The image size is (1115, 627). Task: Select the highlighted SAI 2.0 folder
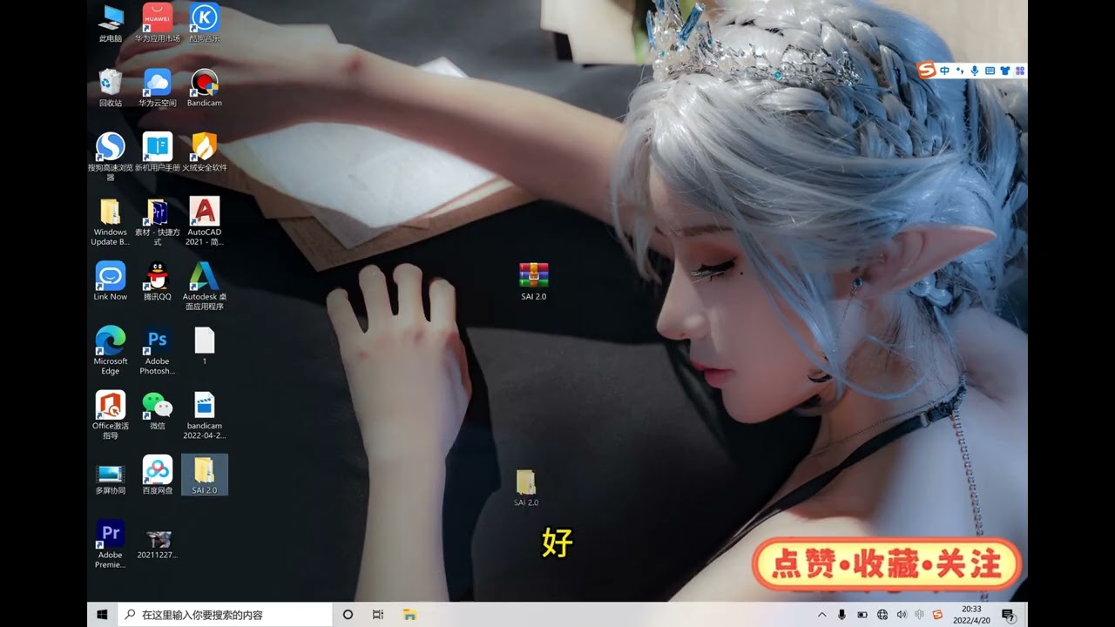tap(205, 475)
